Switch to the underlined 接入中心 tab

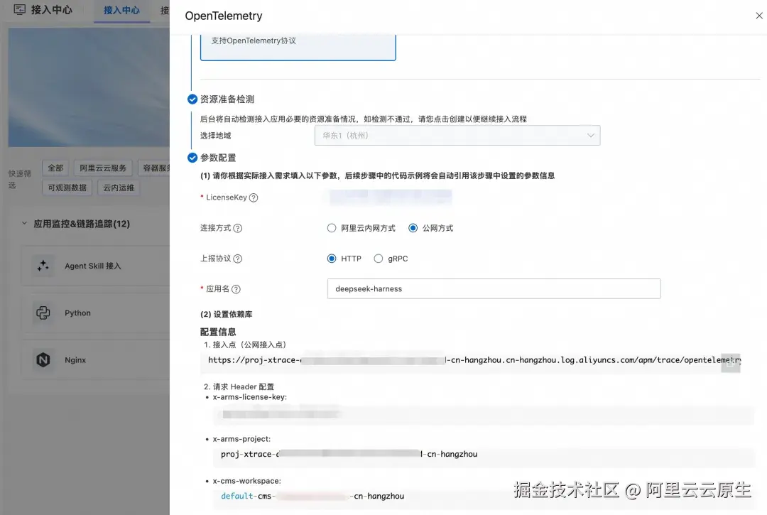[121, 10]
